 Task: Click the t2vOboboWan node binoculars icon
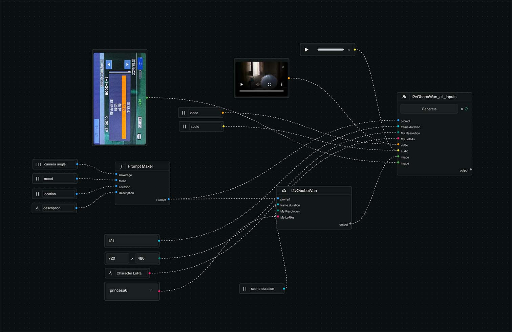click(284, 191)
